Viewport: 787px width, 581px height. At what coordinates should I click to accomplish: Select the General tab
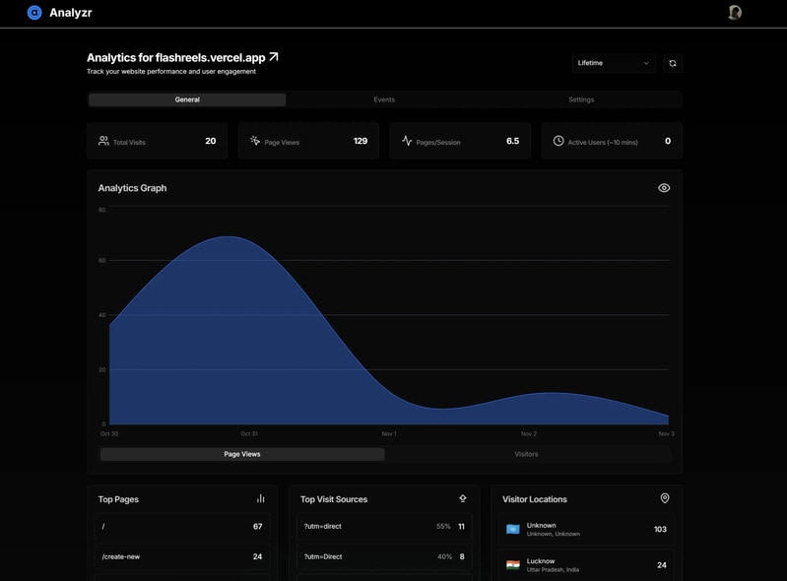(187, 99)
